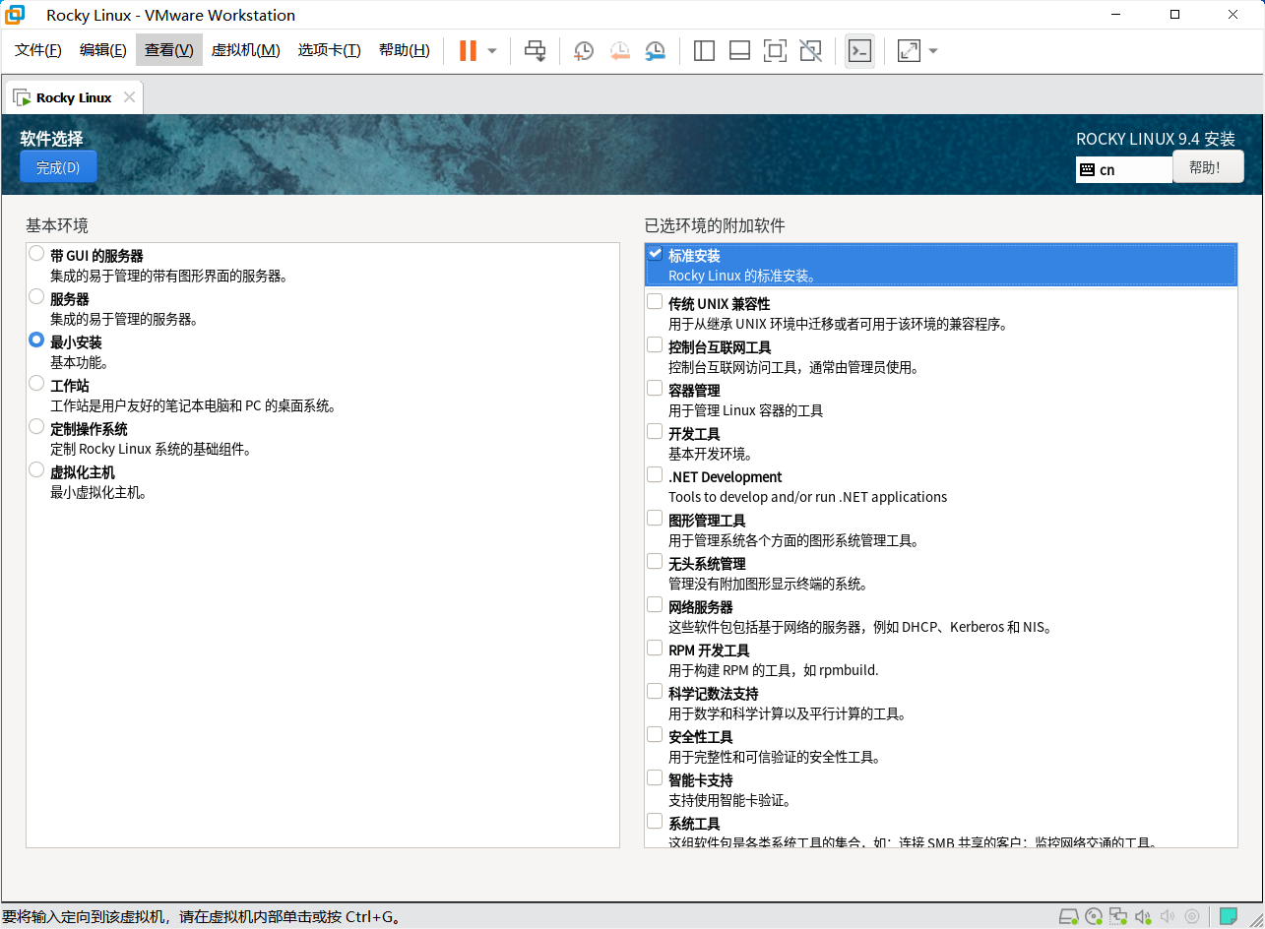
Task: Click the sound card status icon
Action: [1143, 915]
